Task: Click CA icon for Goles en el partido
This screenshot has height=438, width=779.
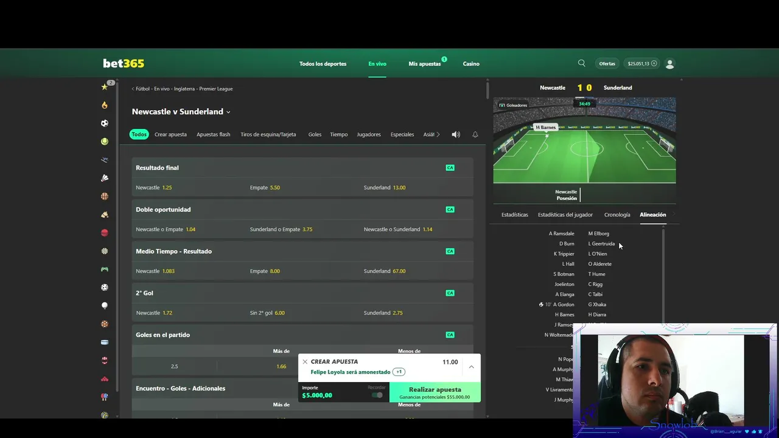Action: (450, 335)
